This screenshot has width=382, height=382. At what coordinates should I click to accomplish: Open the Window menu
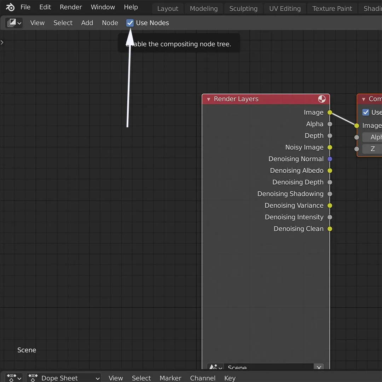(103, 7)
